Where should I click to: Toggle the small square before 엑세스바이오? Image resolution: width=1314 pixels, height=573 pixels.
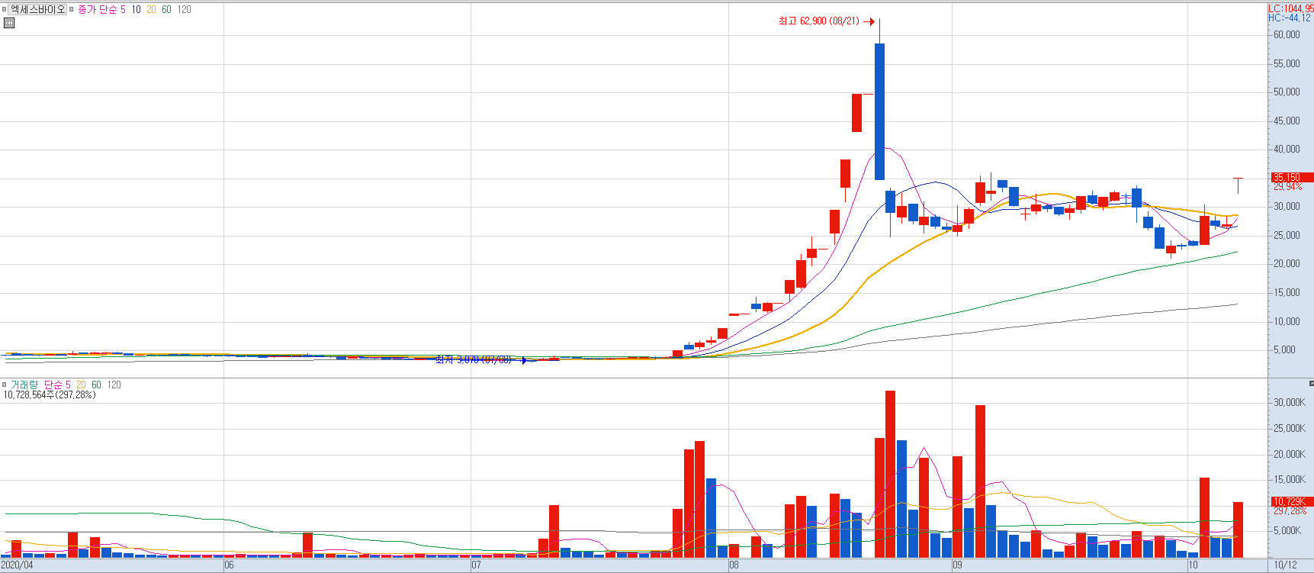(4, 10)
